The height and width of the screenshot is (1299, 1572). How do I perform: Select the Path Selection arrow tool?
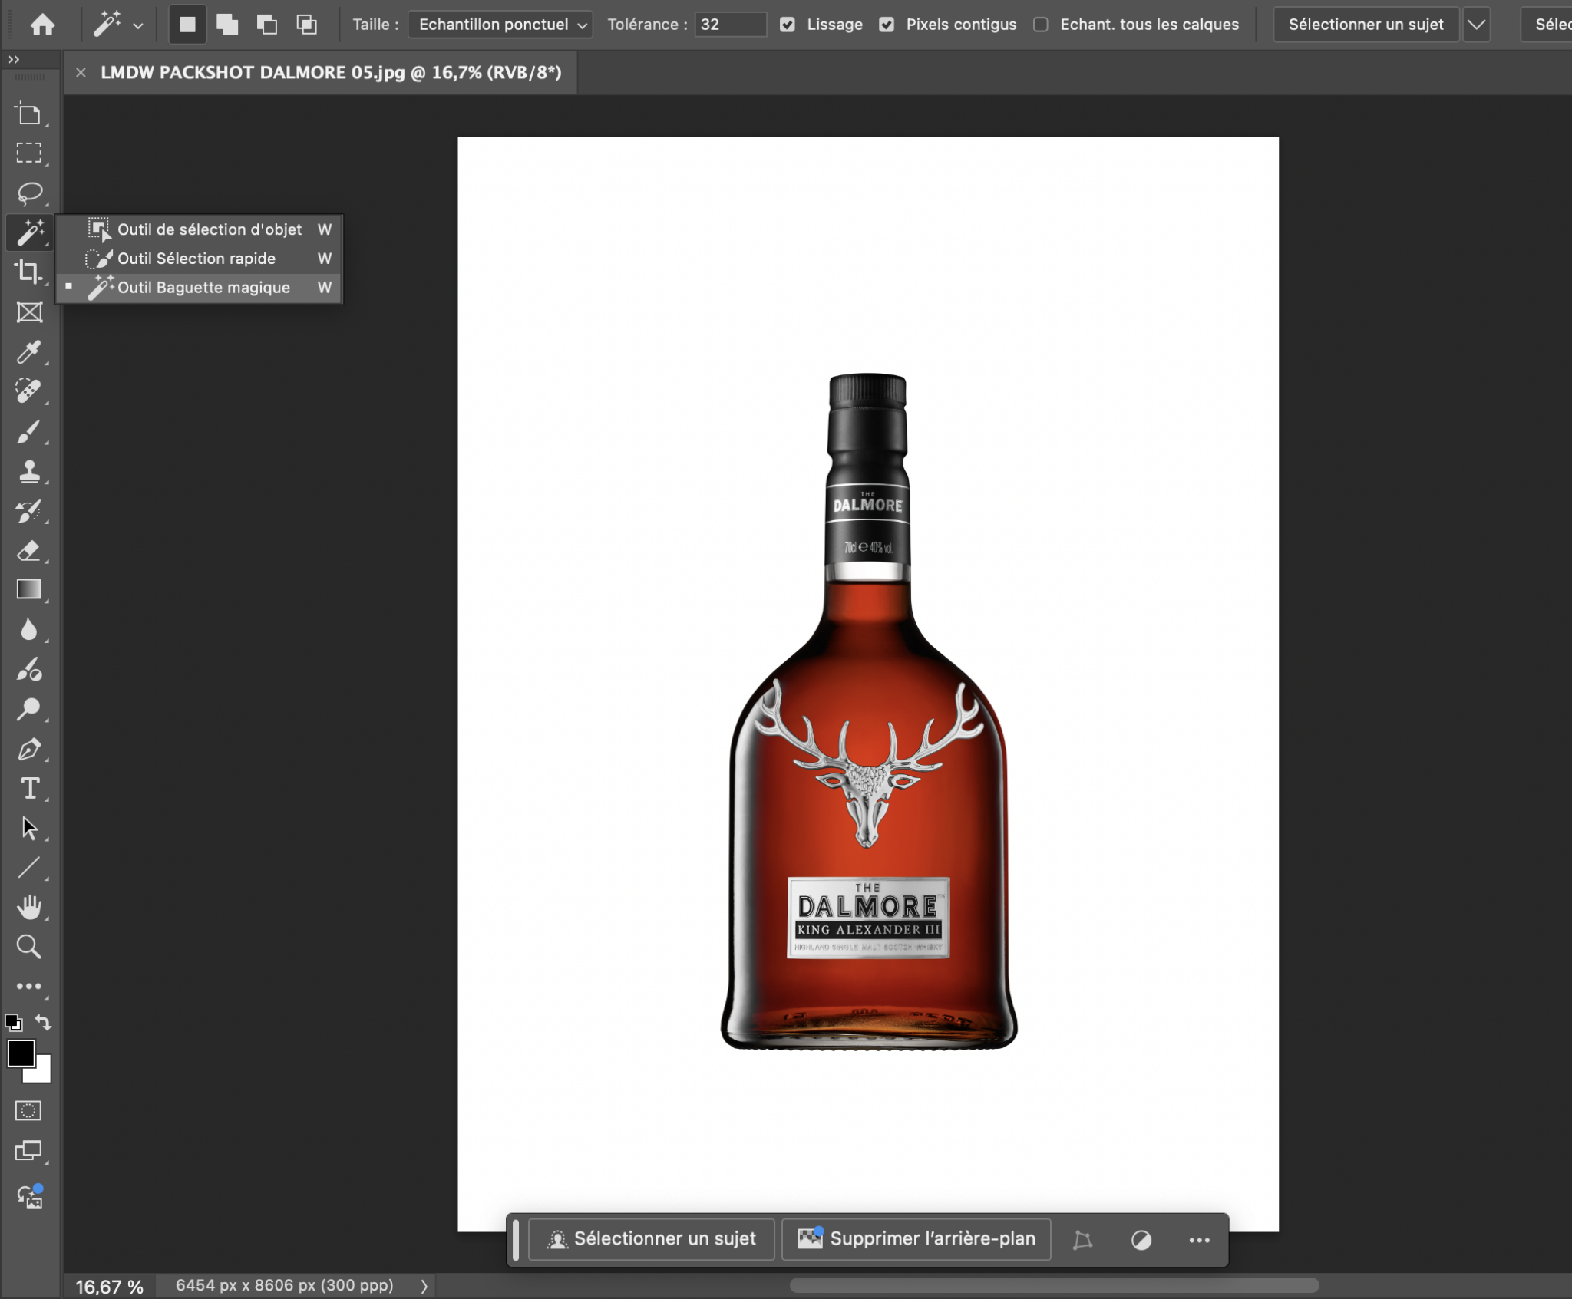(29, 828)
